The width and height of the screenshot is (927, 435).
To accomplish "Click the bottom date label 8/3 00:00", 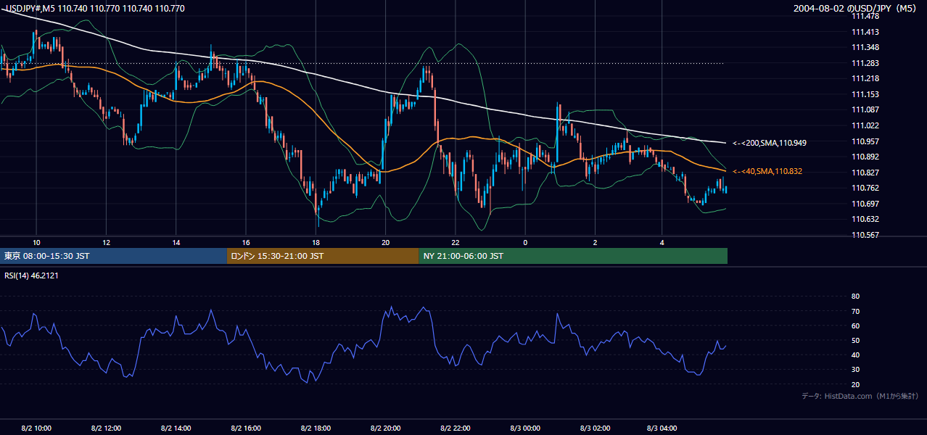I will [x=524, y=428].
